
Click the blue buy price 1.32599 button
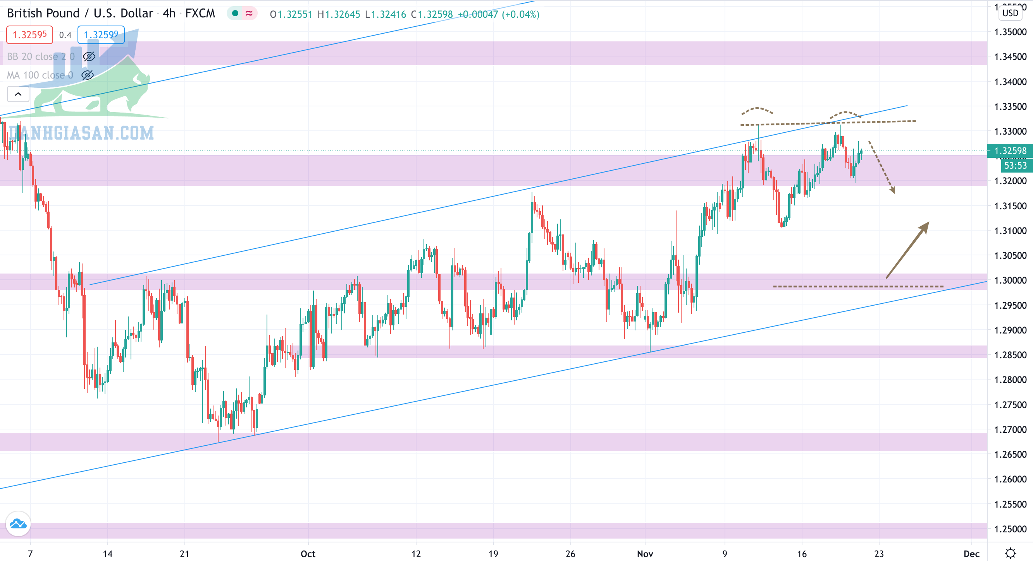pyautogui.click(x=101, y=35)
